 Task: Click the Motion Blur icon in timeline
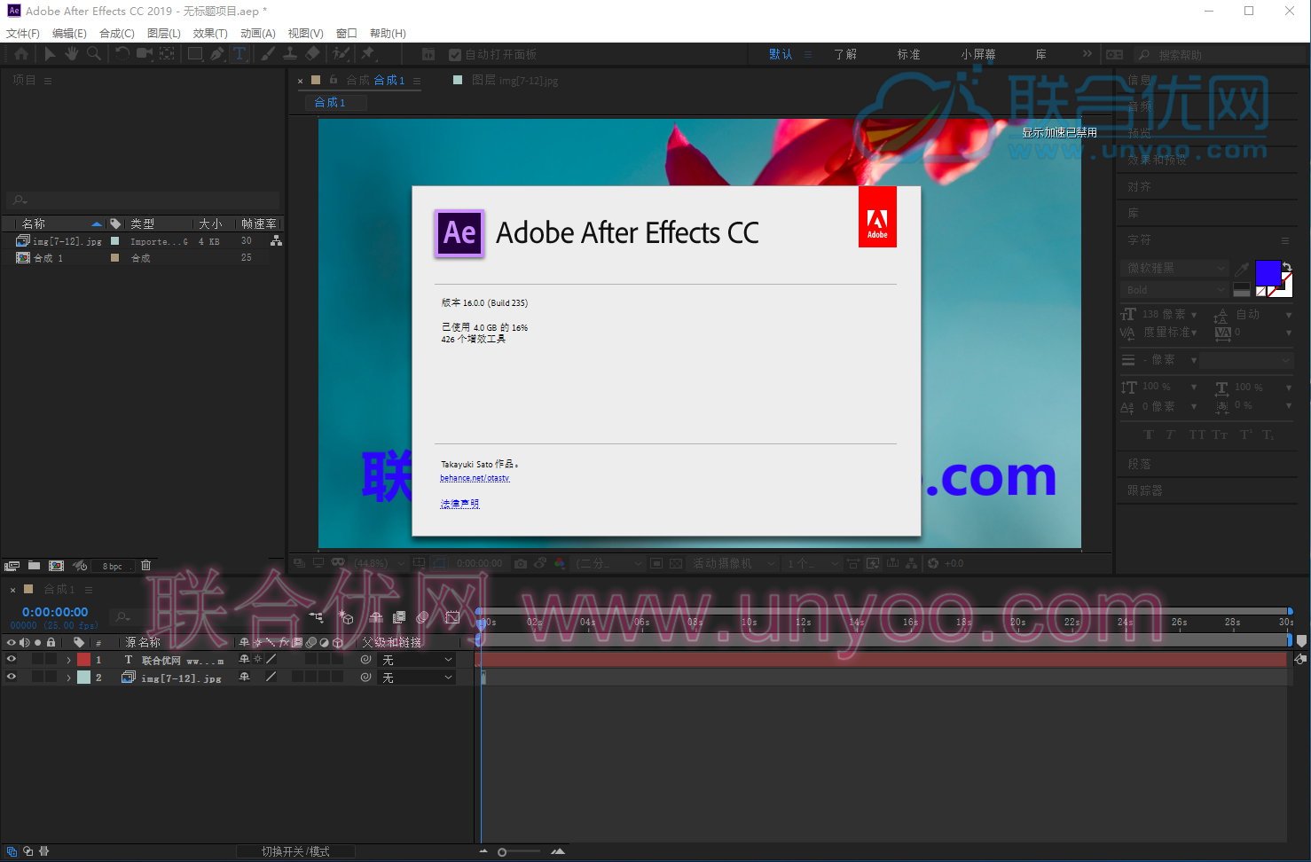pos(423,617)
